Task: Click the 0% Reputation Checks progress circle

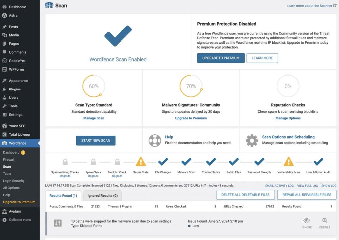Action: pos(288,86)
